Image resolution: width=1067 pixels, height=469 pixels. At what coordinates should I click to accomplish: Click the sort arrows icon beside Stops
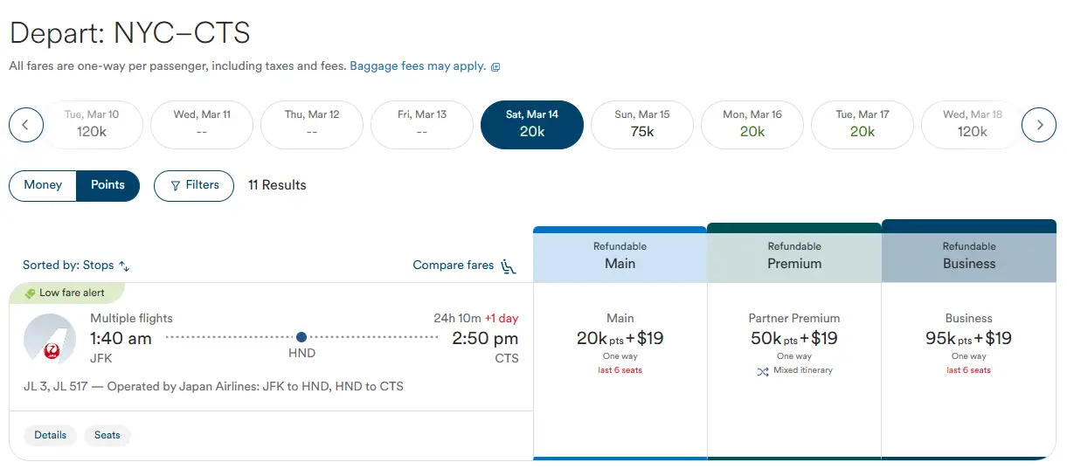point(124,266)
